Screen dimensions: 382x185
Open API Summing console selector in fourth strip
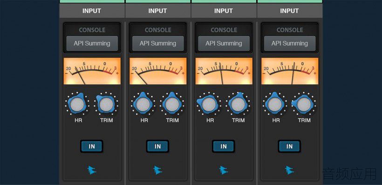point(290,44)
